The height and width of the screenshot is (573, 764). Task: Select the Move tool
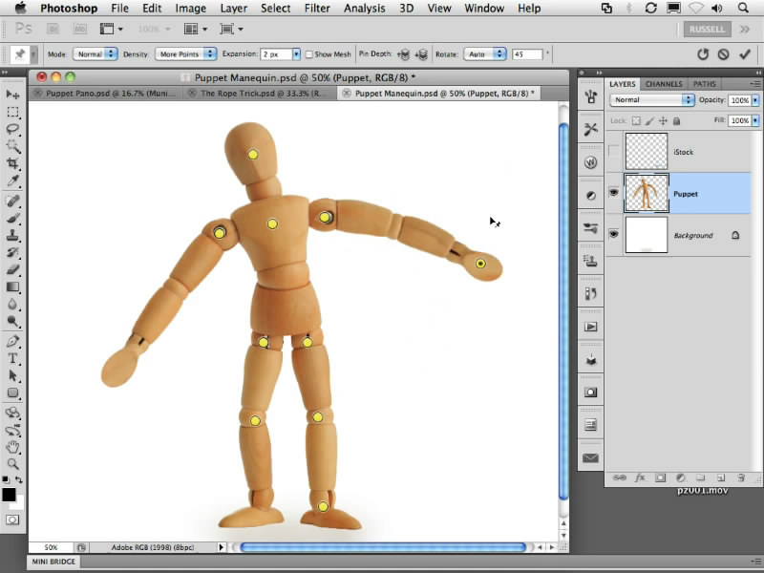[x=13, y=95]
